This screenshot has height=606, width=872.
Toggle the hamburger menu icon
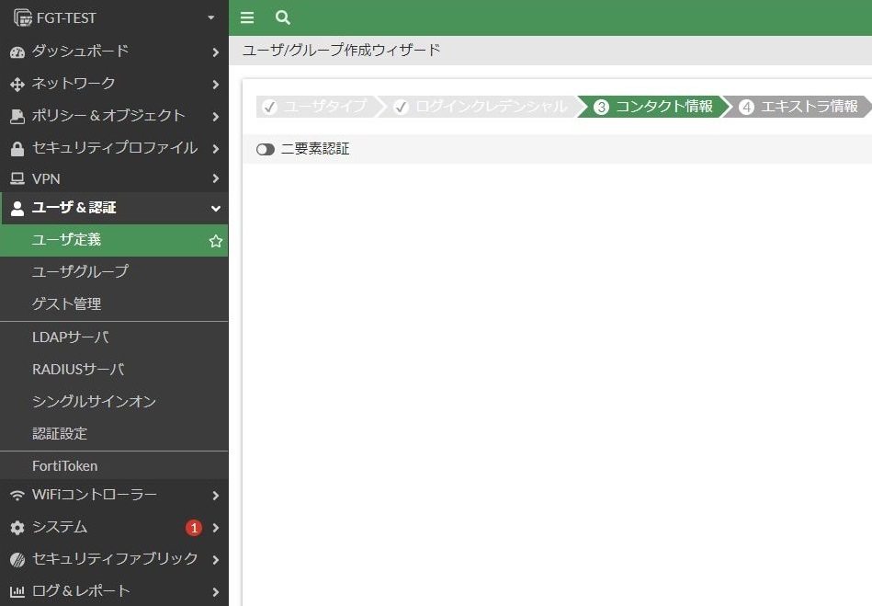(247, 17)
